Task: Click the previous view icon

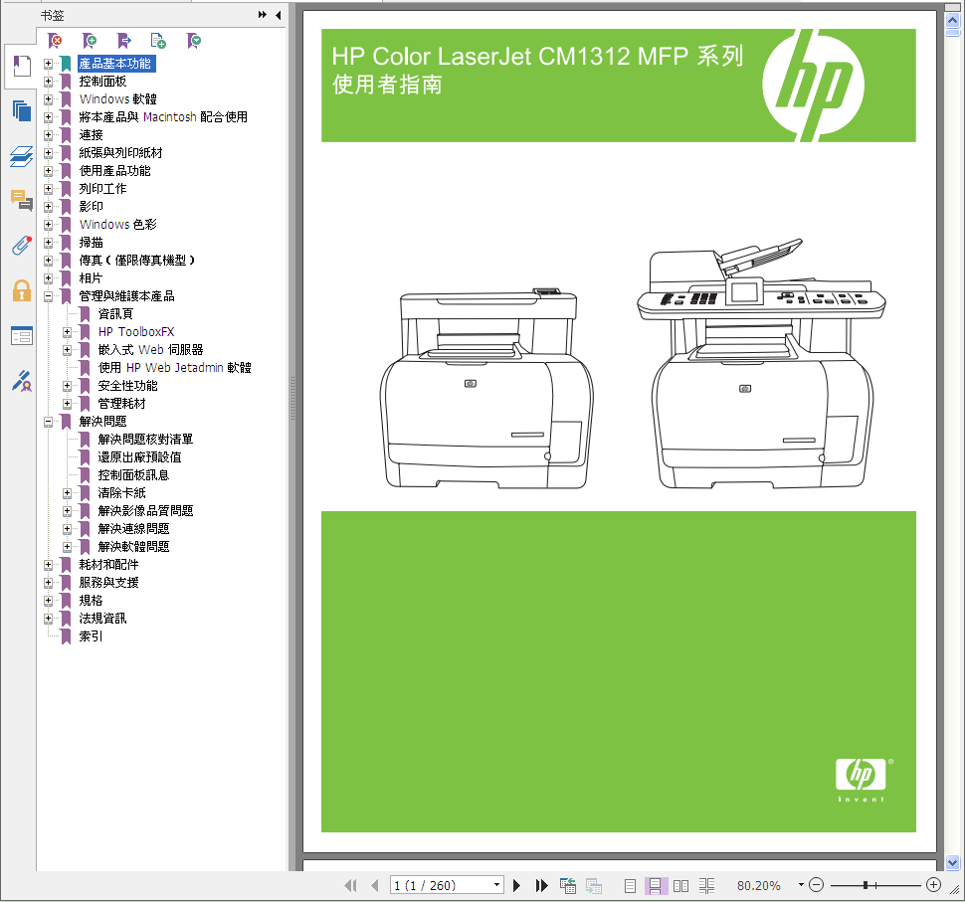Action: (568, 885)
